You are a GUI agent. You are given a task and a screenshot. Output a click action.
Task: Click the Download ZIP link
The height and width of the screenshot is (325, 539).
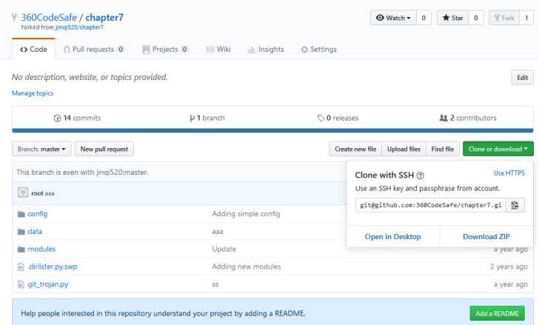pos(486,237)
